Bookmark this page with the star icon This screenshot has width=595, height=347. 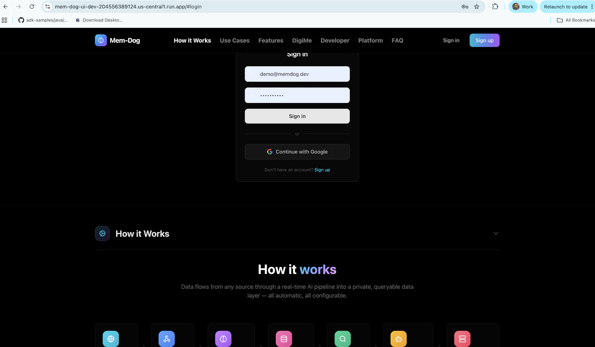coord(477,7)
